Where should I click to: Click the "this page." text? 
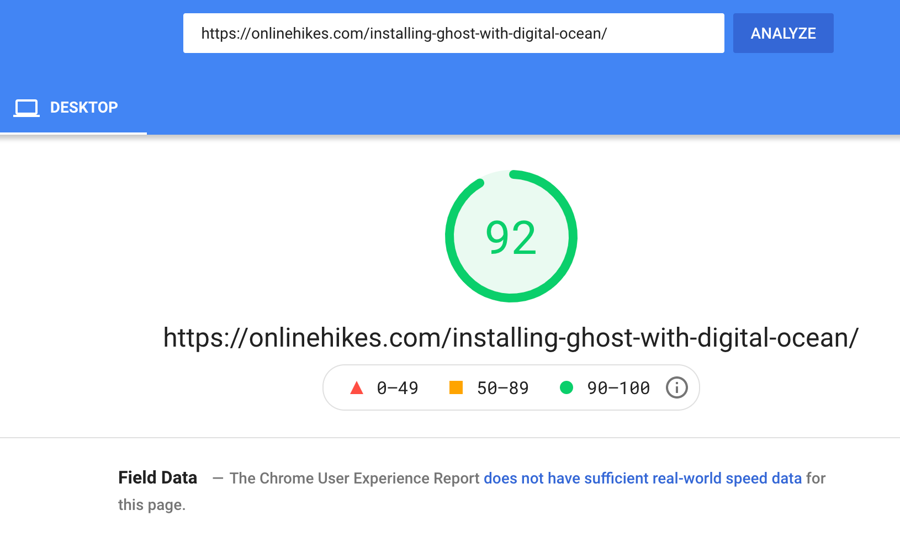pyautogui.click(x=152, y=504)
